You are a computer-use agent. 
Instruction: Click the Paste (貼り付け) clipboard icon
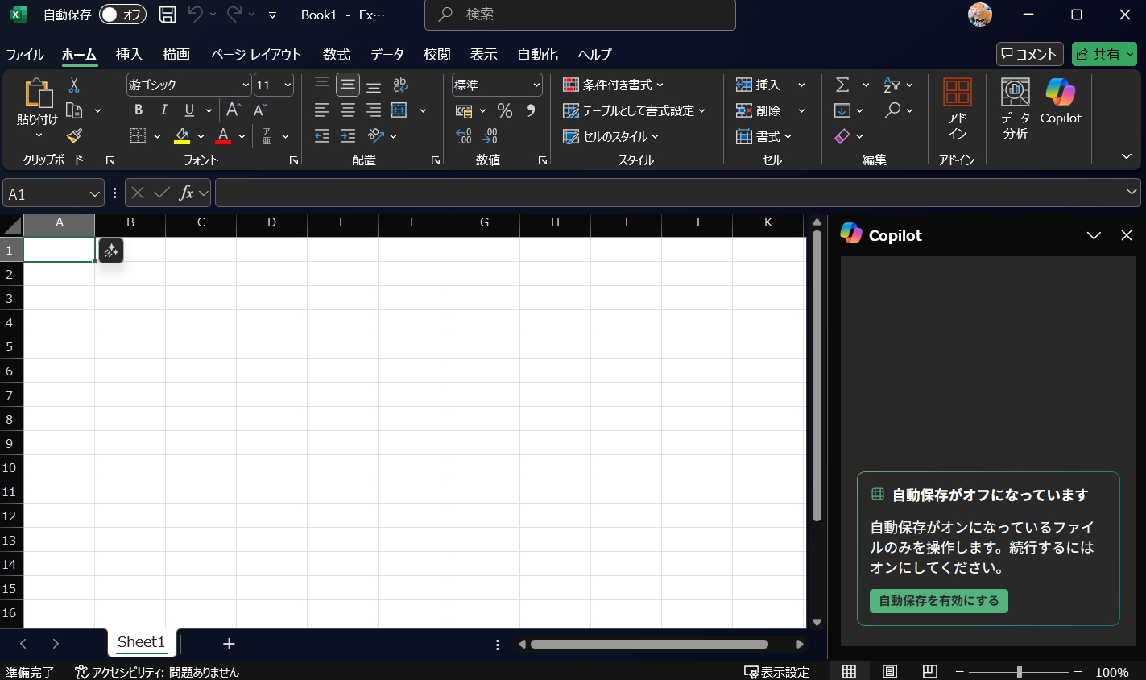pos(38,93)
